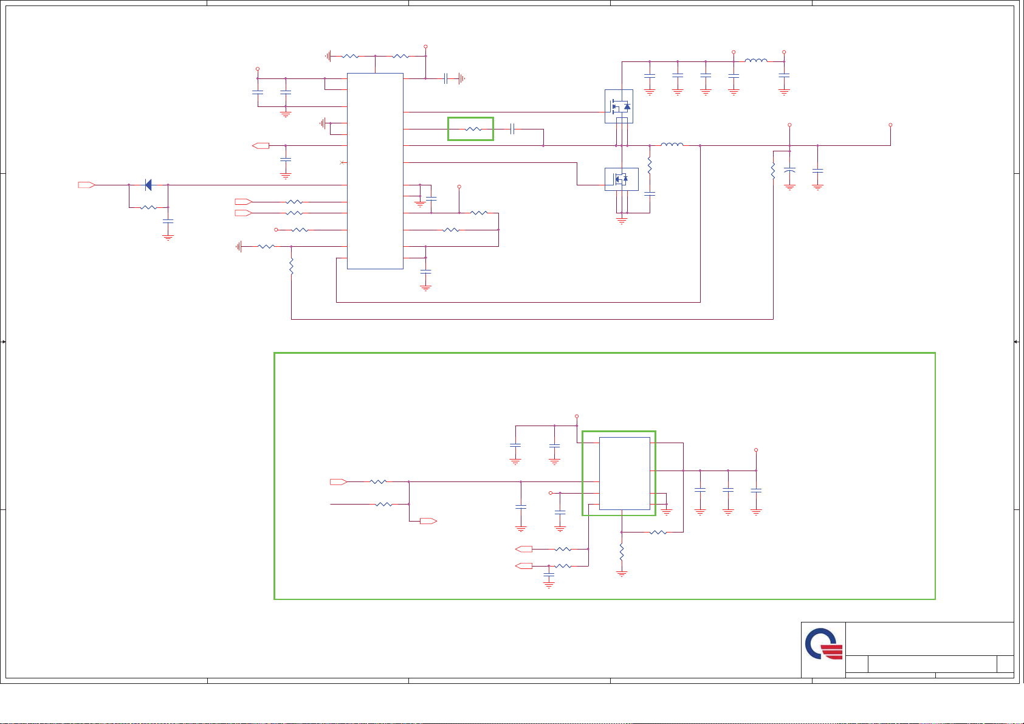Select the small IC inside the green box
1024x724 pixels.
[x=624, y=473]
